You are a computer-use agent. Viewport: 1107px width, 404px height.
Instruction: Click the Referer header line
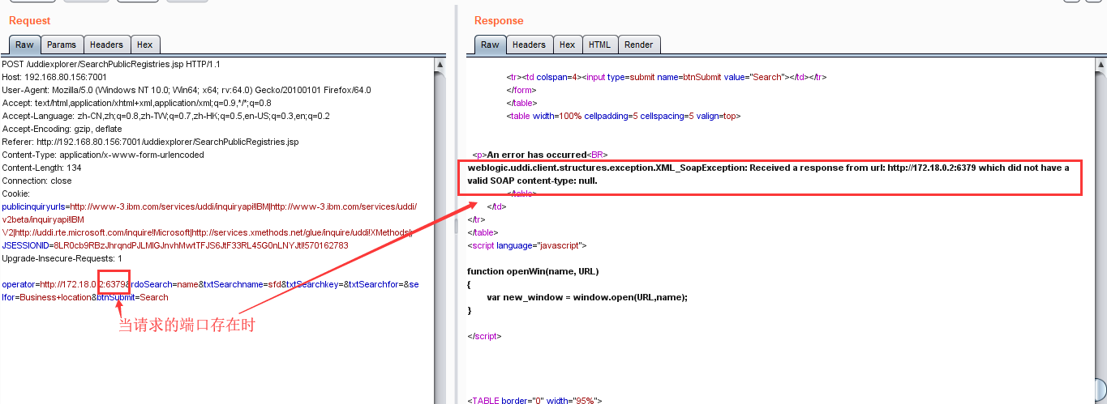(x=150, y=142)
